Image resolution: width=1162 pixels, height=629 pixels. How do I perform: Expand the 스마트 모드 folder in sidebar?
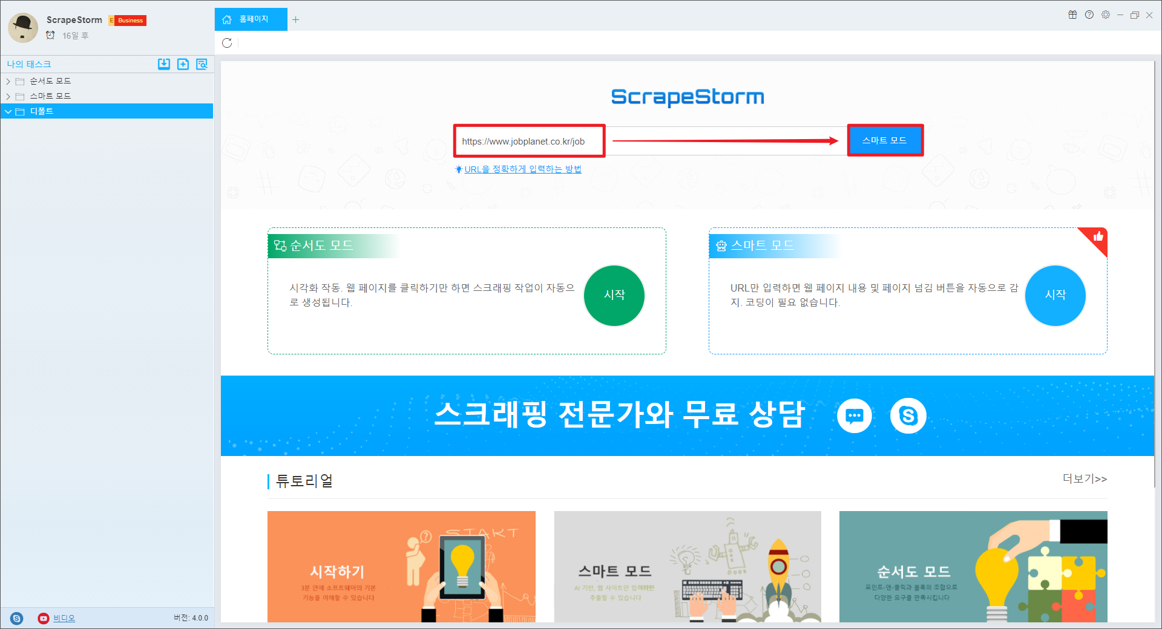tap(8, 96)
